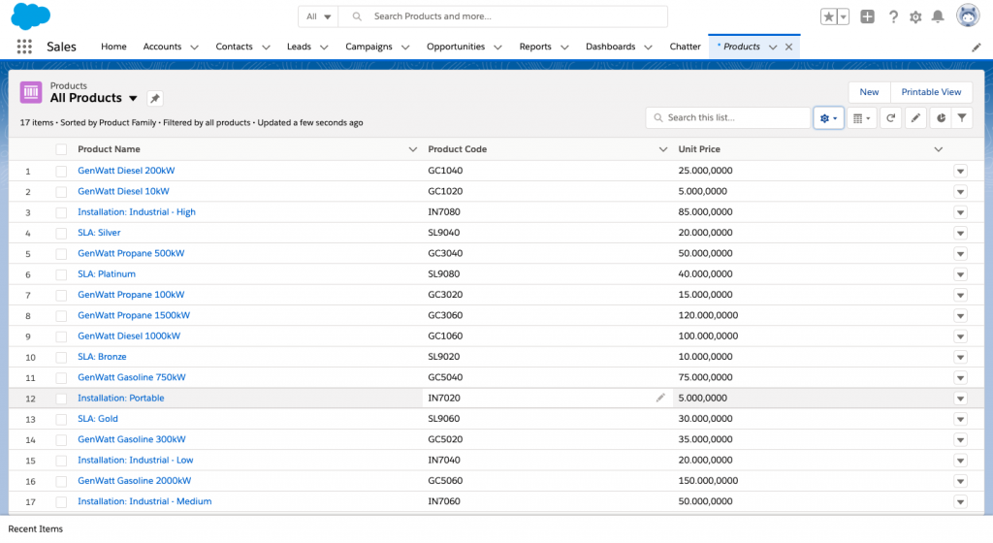993x543 pixels.
Task: Select the GenWatt Diesel 200kW checkbox
Action: tap(61, 171)
